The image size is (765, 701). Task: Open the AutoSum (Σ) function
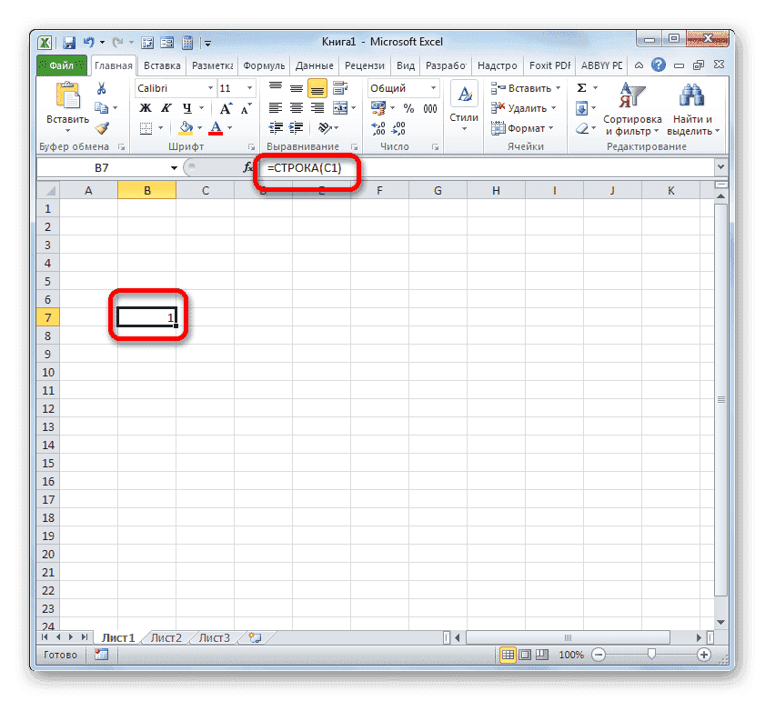tap(582, 87)
